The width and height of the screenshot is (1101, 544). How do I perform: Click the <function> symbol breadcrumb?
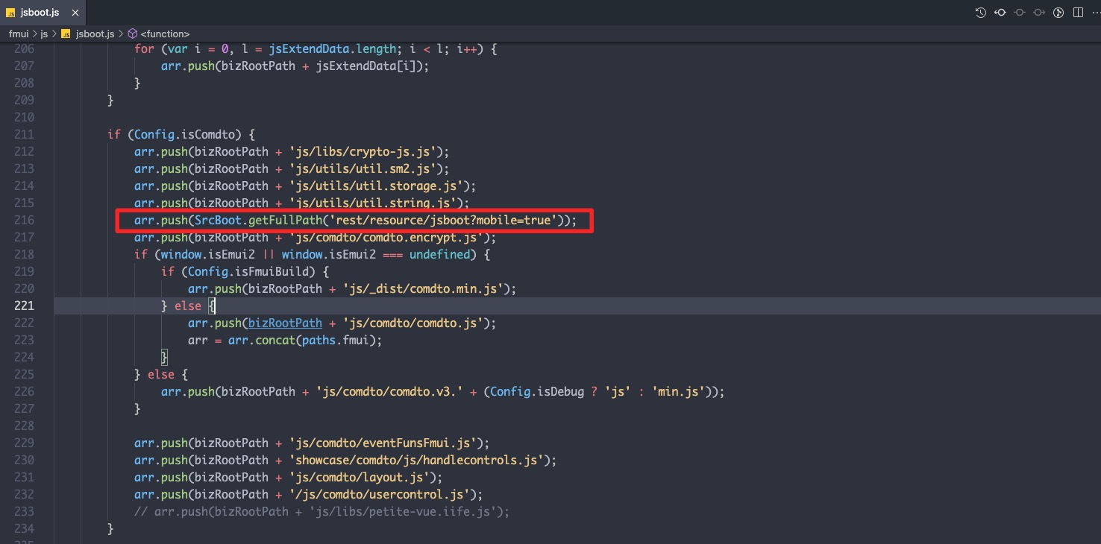pyautogui.click(x=165, y=34)
